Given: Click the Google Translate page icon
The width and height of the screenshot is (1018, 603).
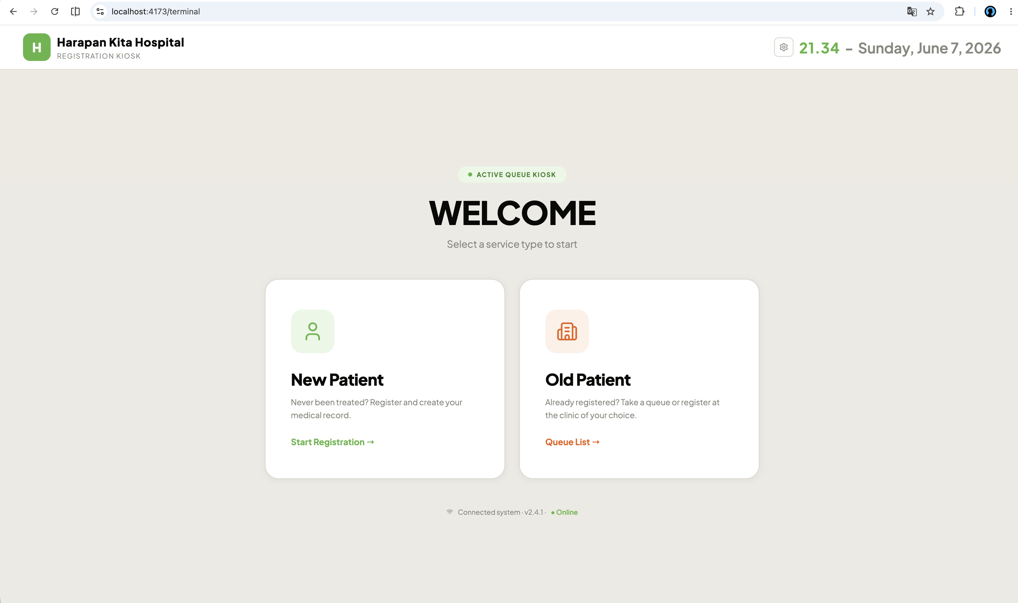Looking at the screenshot, I should click(912, 11).
